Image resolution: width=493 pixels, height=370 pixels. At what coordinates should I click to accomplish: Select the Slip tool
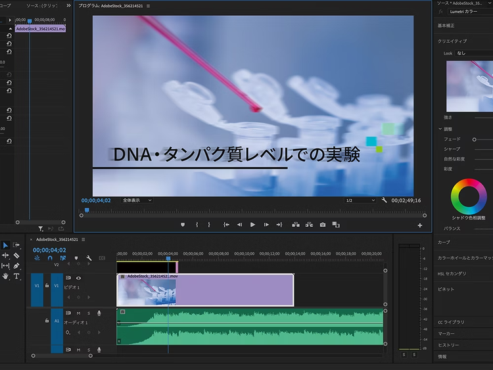(5, 266)
